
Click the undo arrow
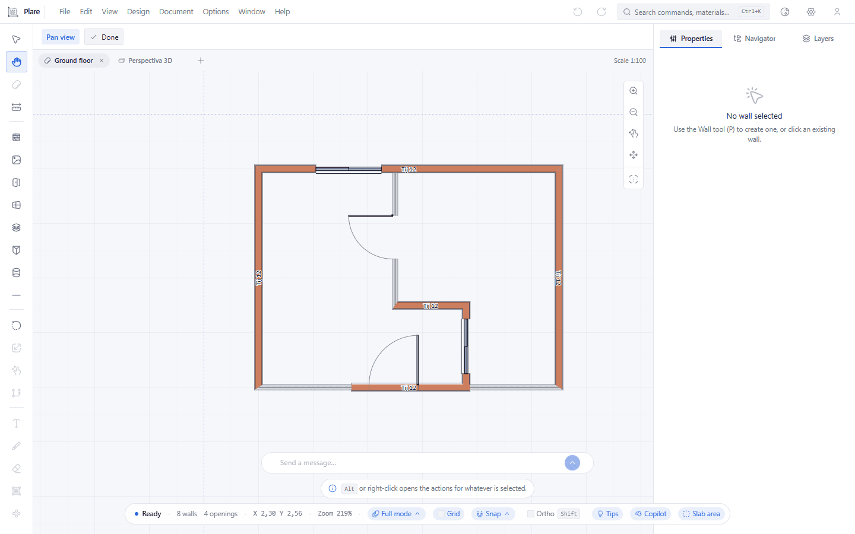[578, 12]
